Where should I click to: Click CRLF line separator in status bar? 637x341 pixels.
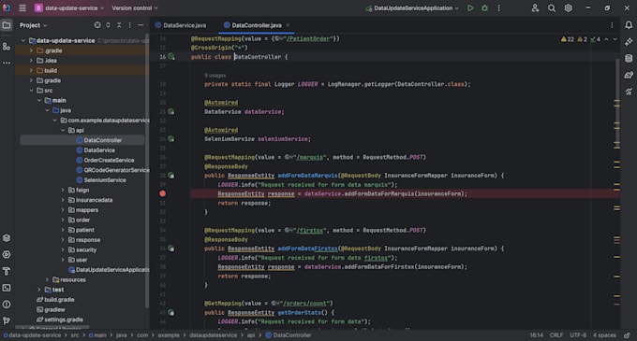click(x=556, y=335)
